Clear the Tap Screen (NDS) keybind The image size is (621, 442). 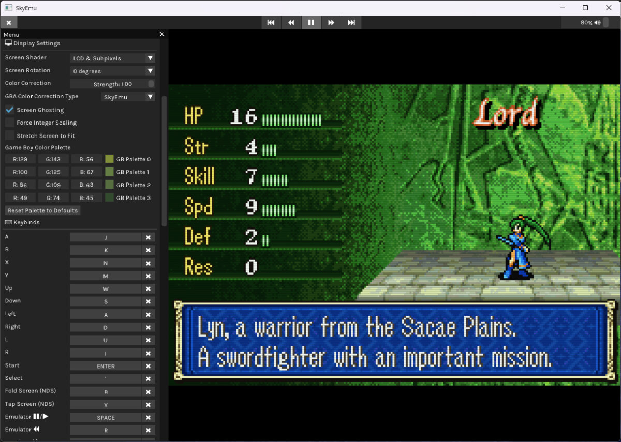[148, 404]
